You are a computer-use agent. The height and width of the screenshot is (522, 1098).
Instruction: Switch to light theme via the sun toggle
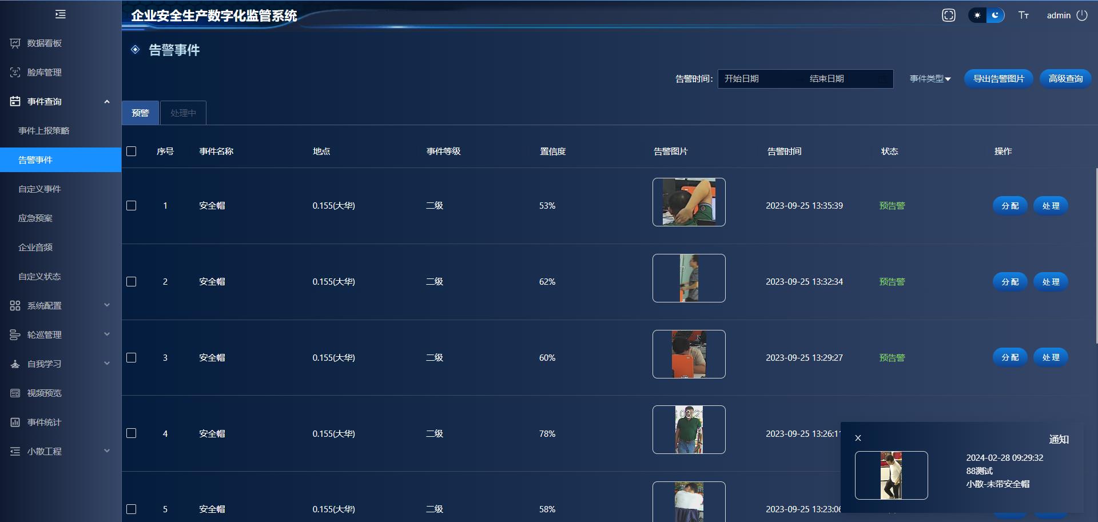pyautogui.click(x=977, y=15)
